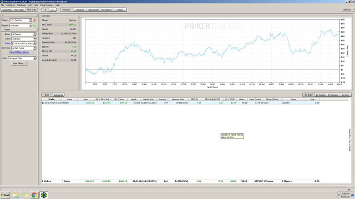
Task: Open the Stake filter dropdown
Action: coord(23,43)
